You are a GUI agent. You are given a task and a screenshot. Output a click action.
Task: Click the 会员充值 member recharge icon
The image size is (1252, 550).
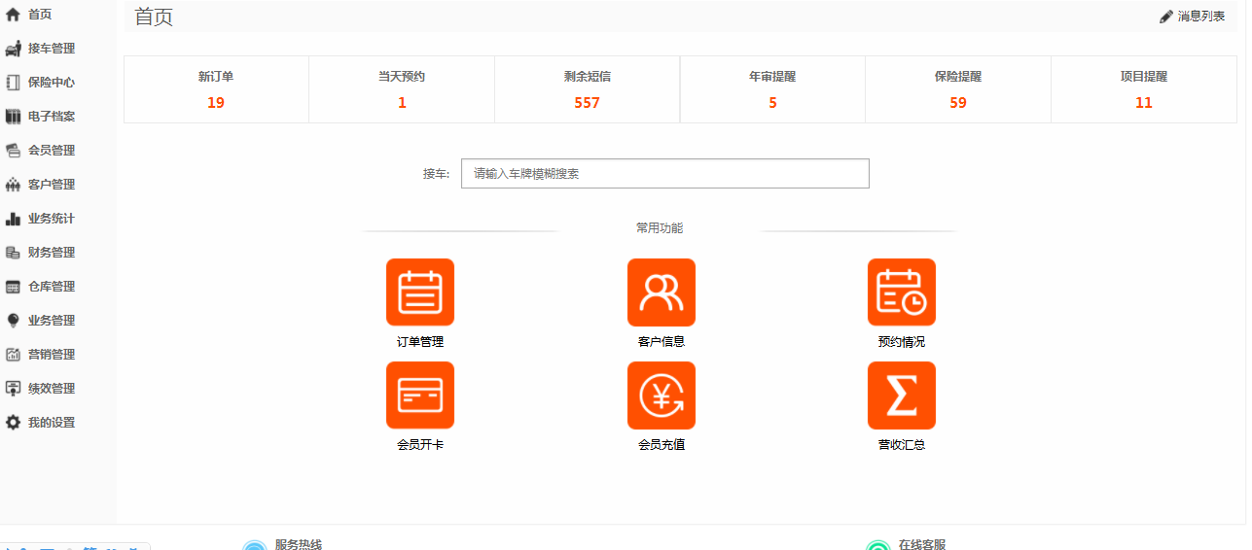coord(661,395)
